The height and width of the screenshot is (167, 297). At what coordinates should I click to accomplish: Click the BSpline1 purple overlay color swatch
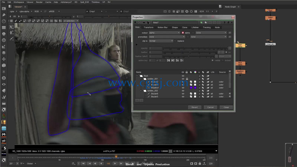coord(191,88)
